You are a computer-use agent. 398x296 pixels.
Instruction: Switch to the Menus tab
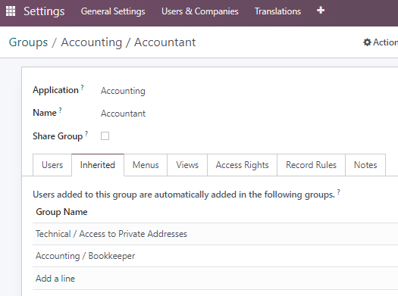[x=146, y=165]
